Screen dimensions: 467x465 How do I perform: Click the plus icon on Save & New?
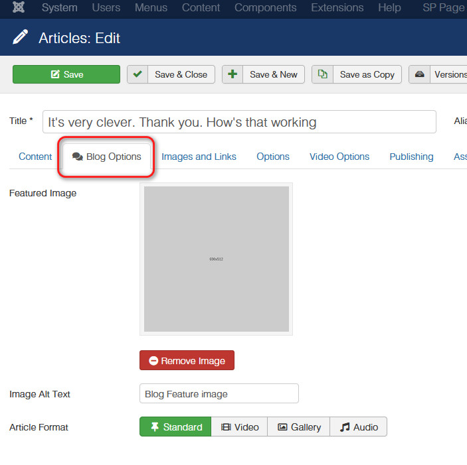233,74
